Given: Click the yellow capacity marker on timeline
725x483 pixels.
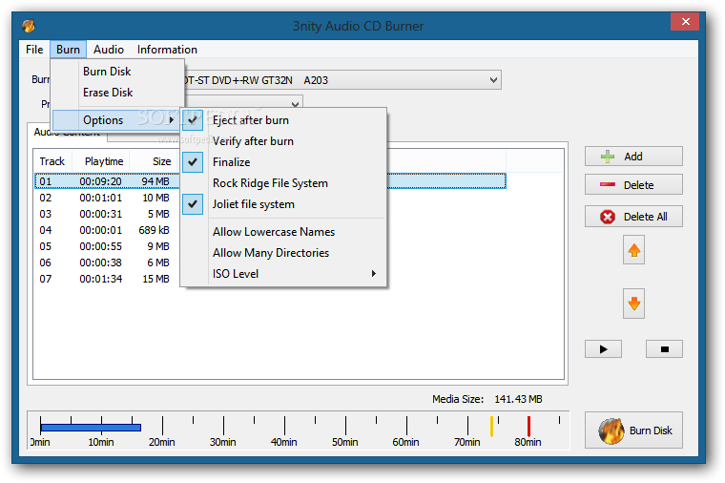Looking at the screenshot, I should click(x=491, y=426).
